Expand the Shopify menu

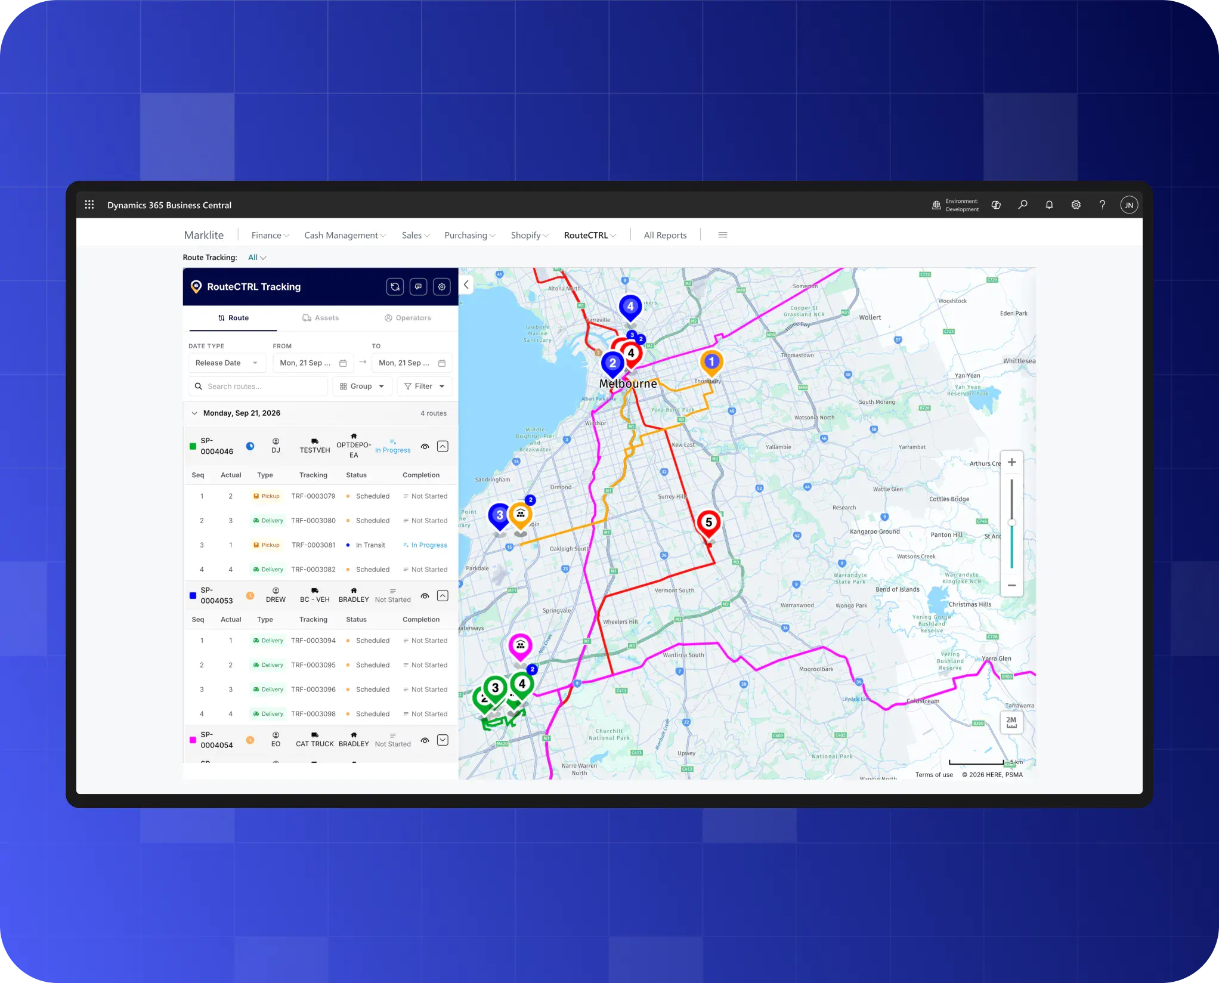click(530, 236)
